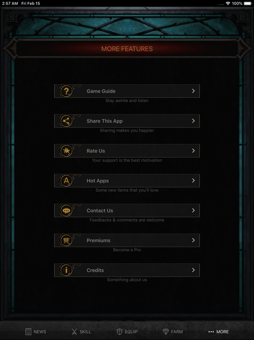Select the MORE tab
The image size is (254, 340).
[x=218, y=332]
